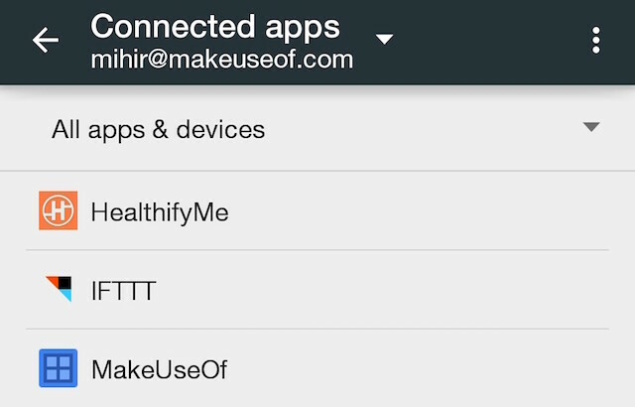The image size is (635, 407).
Task: Expand the account switcher arrow in header
Action: tap(384, 40)
